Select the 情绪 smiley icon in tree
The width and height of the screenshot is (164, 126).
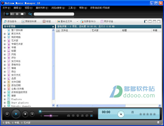tap(9, 68)
